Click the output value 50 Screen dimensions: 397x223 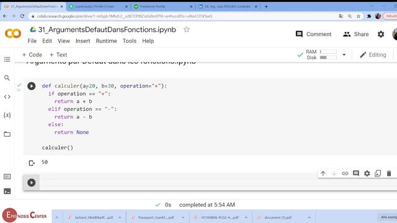[45, 162]
